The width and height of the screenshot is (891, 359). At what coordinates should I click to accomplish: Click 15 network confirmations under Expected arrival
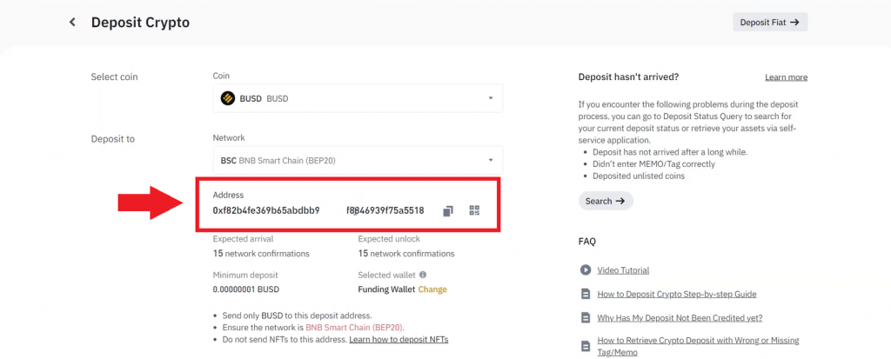click(x=261, y=253)
